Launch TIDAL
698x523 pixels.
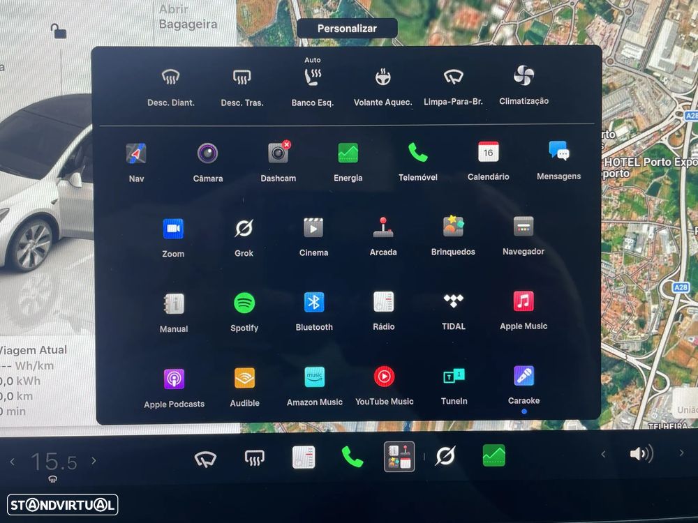coord(454,311)
